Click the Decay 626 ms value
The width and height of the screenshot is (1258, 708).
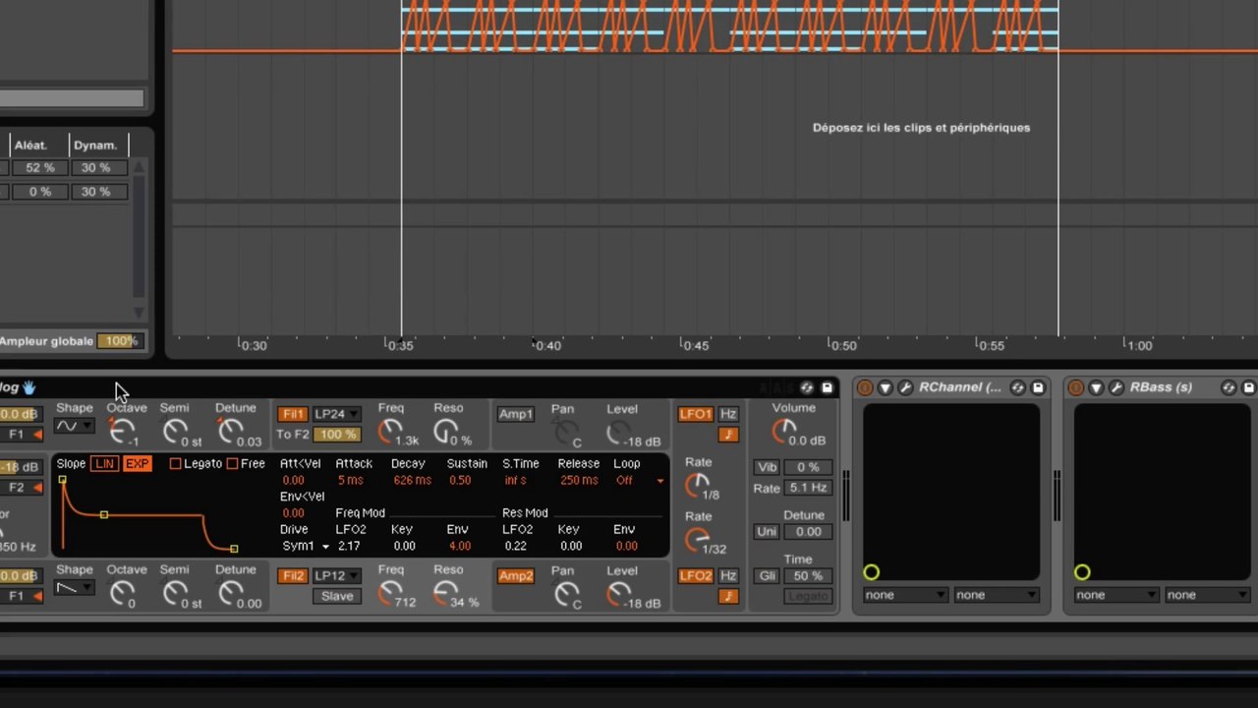pos(412,481)
